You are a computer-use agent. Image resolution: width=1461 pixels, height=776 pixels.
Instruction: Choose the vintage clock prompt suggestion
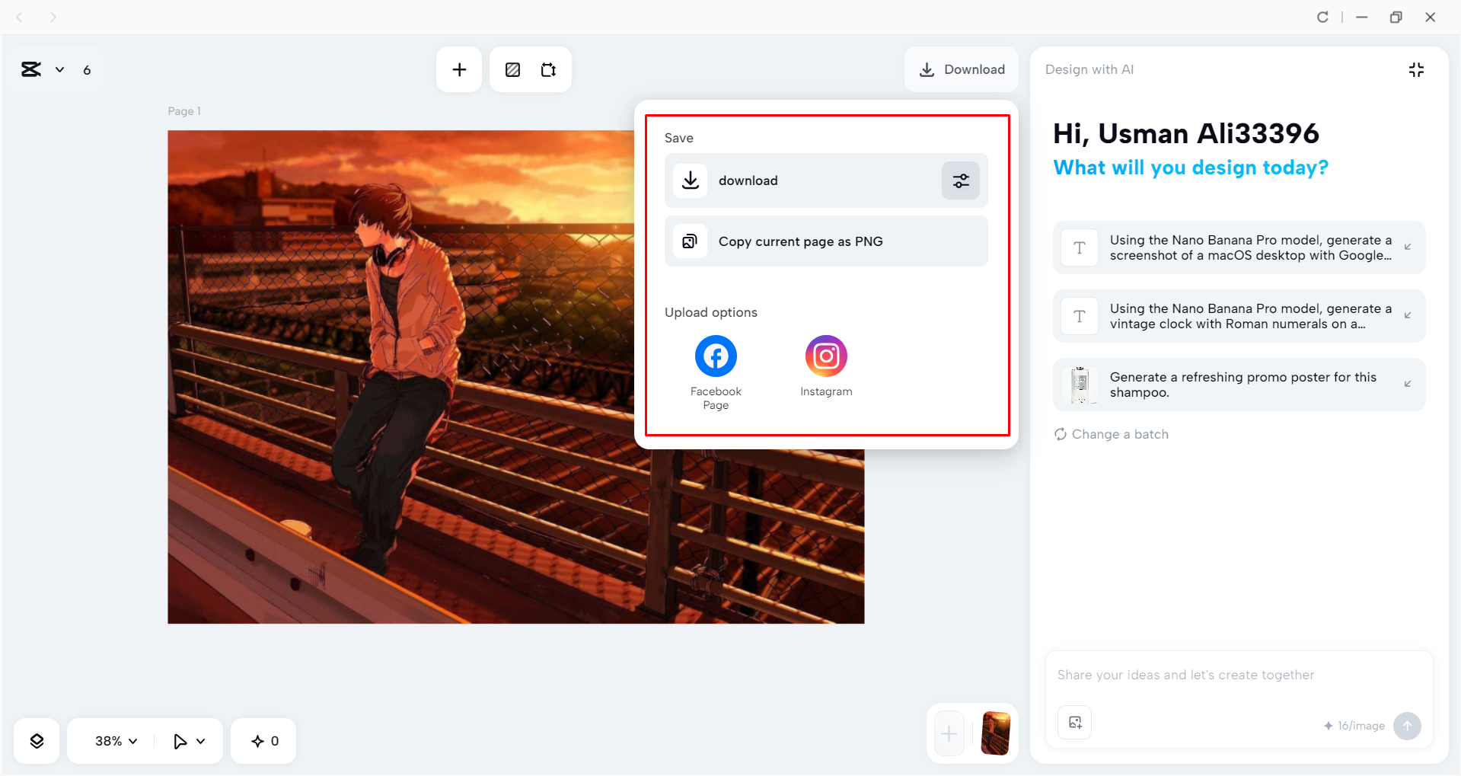[x=1239, y=316]
